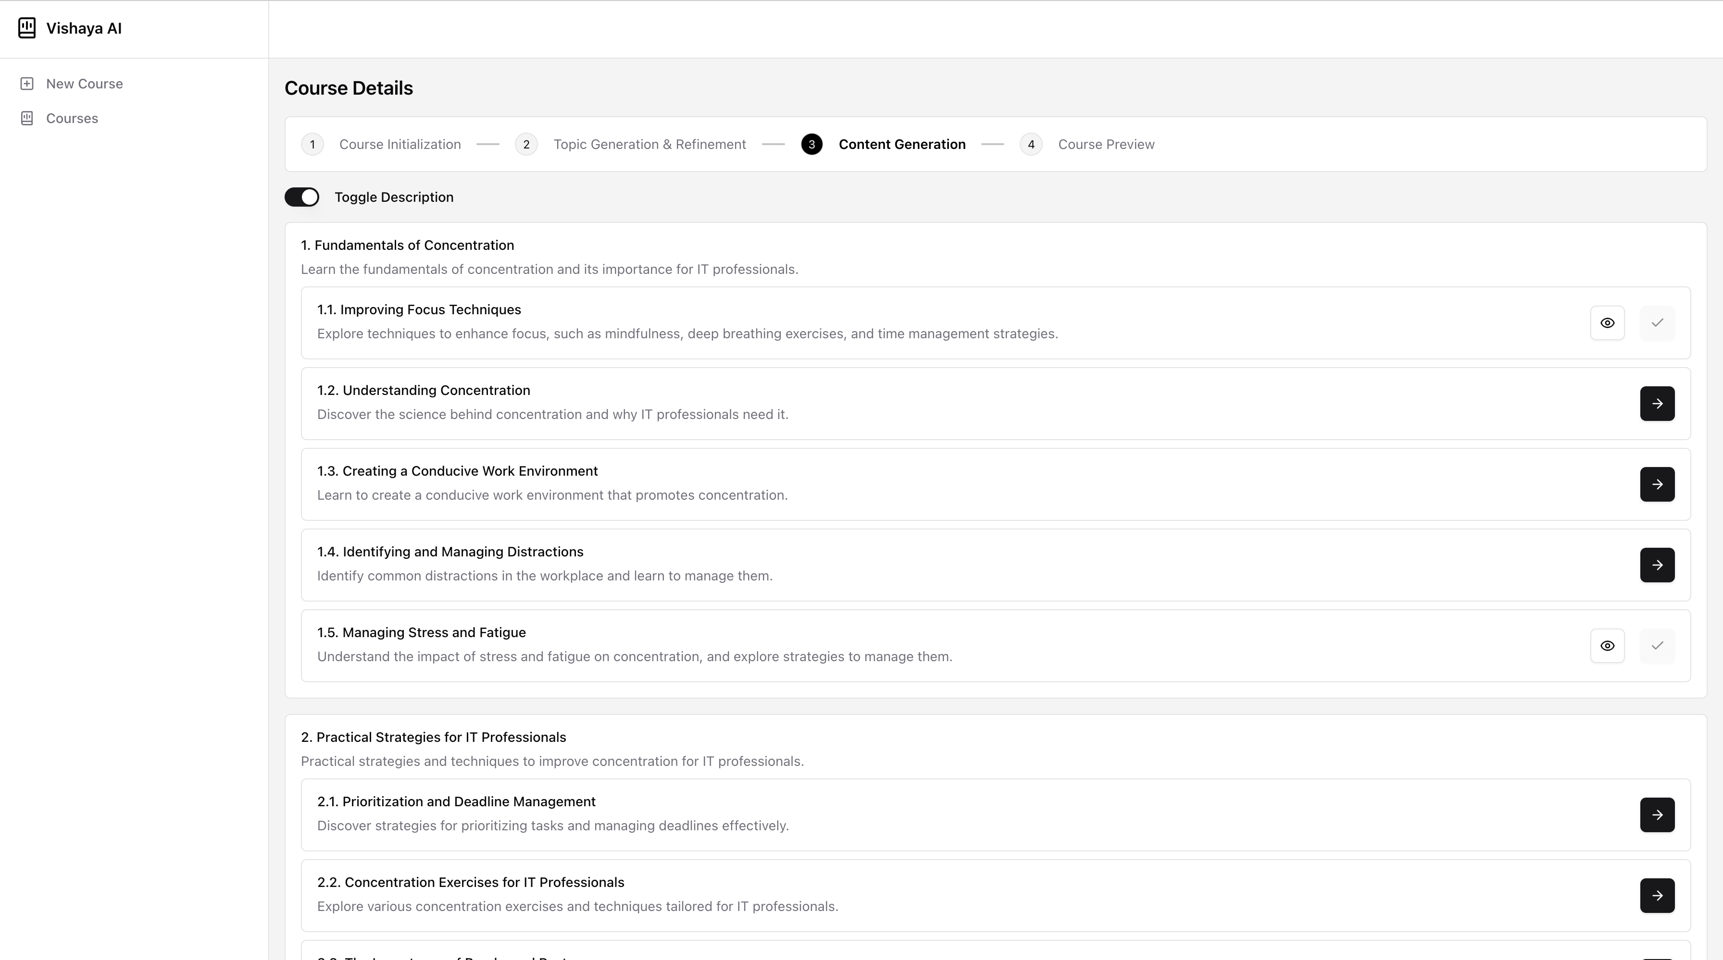The image size is (1723, 960).
Task: Select section title Practical Strategies for IT Professionals
Action: 434,738
